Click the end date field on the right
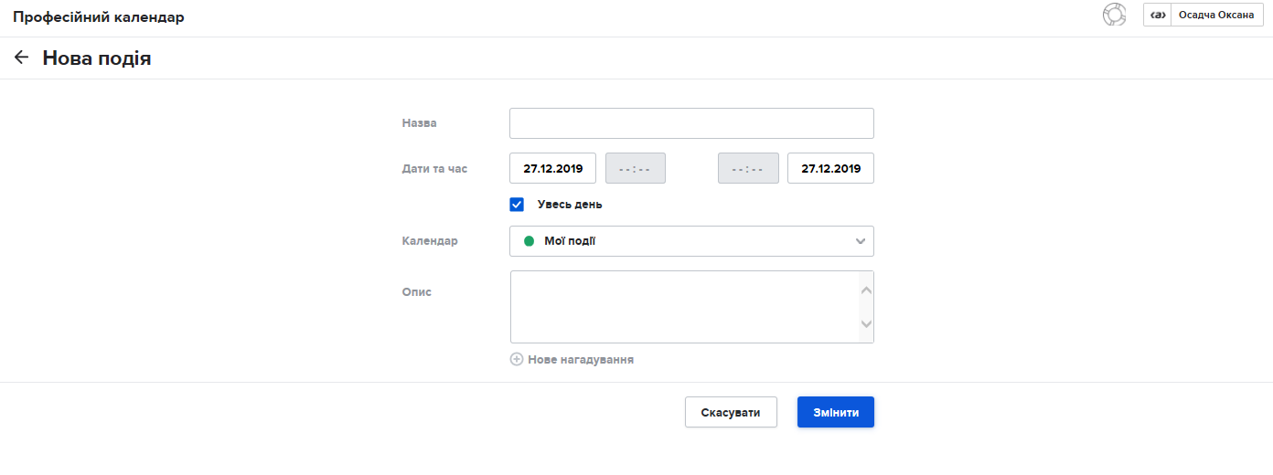This screenshot has width=1273, height=475. 830,168
